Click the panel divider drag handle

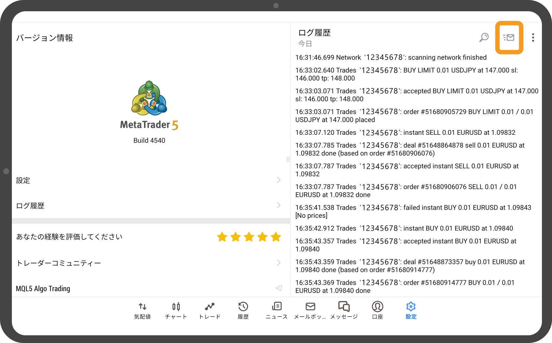(288, 159)
